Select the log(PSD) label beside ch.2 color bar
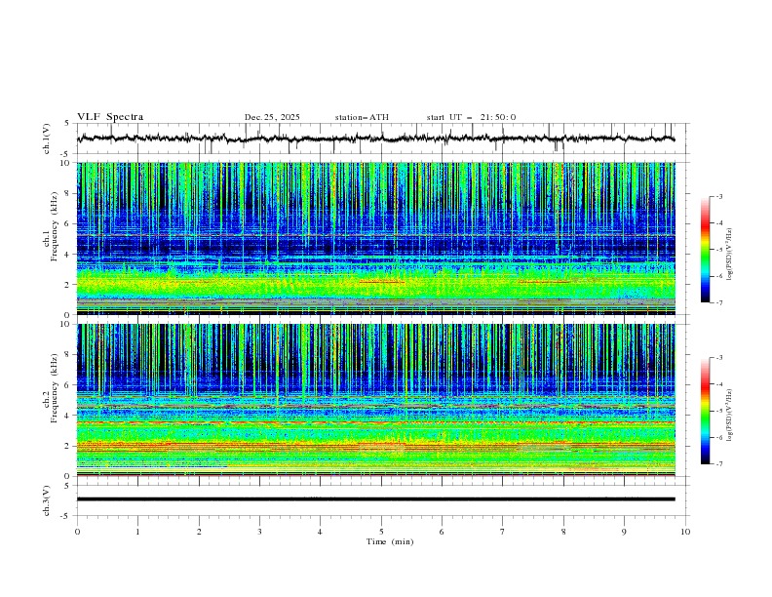Screen dimensions: 772x597 730,415
